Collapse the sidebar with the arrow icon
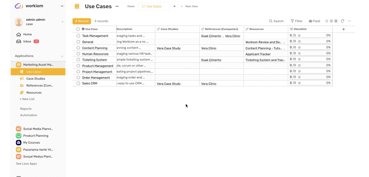The height and width of the screenshot is (177, 369). pos(62,6)
